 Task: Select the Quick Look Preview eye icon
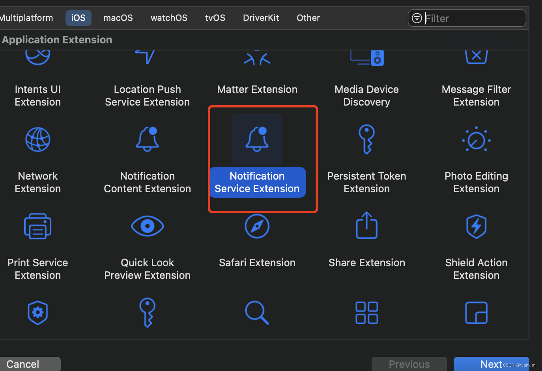click(x=148, y=226)
